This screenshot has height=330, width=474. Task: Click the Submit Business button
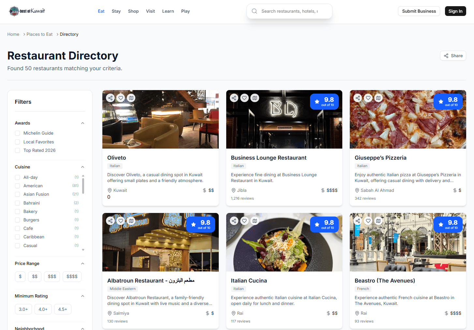coord(419,11)
